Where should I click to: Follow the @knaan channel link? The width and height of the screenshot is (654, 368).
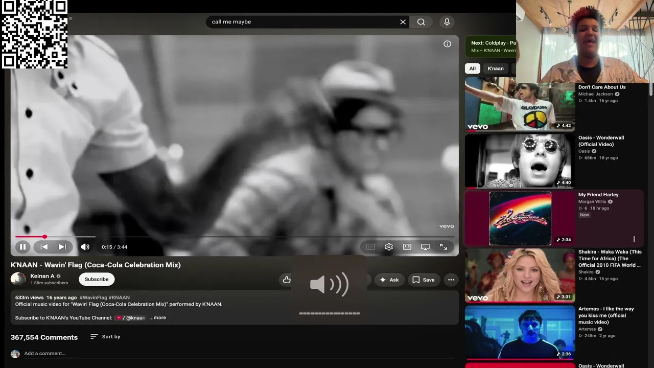coord(131,317)
